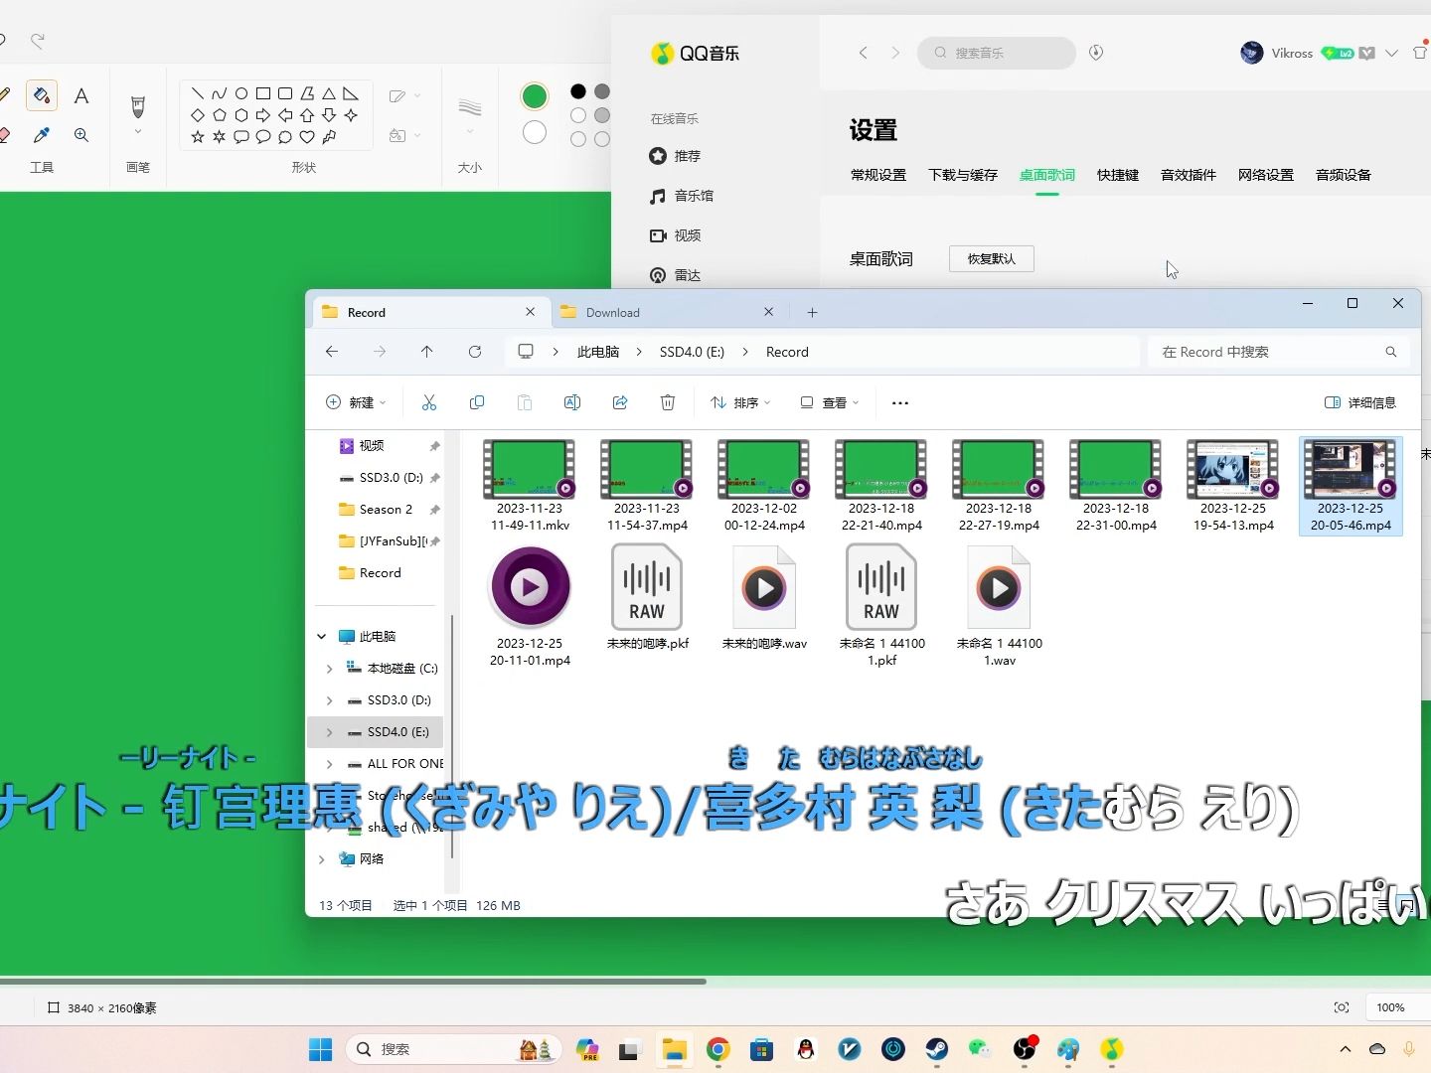Screen dimensions: 1431x1073
Task: Open the 视频 section in QQ Music sidebar
Action: (x=687, y=235)
